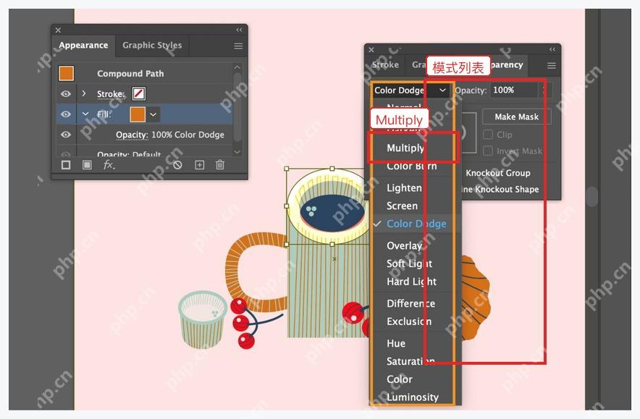Hide the Opacity 100% Color Dodge row
The height and width of the screenshot is (419, 640).
(x=66, y=135)
